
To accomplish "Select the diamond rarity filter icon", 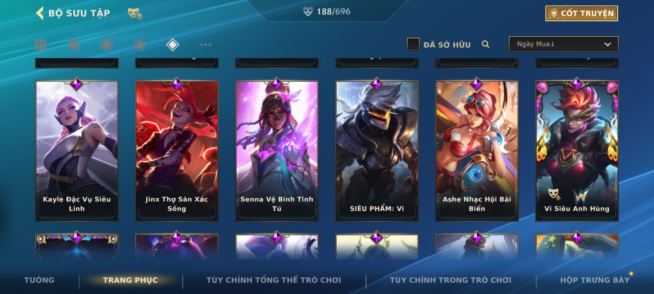I will [172, 45].
